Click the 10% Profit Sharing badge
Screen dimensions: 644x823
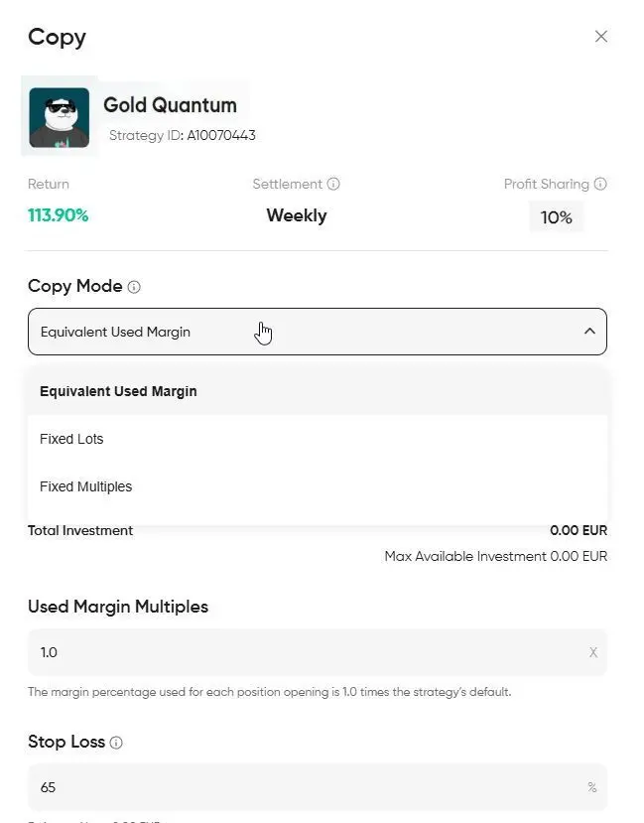click(556, 215)
